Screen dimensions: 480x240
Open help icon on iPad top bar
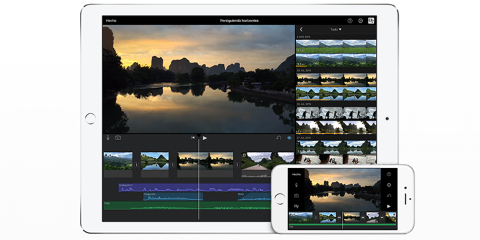350,21
